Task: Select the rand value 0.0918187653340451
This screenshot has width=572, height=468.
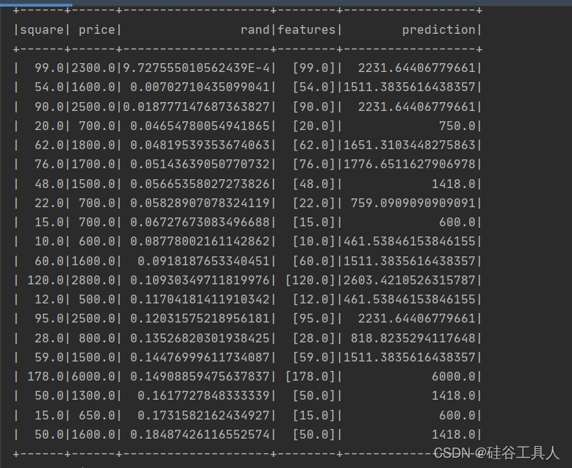Action: click(x=204, y=261)
